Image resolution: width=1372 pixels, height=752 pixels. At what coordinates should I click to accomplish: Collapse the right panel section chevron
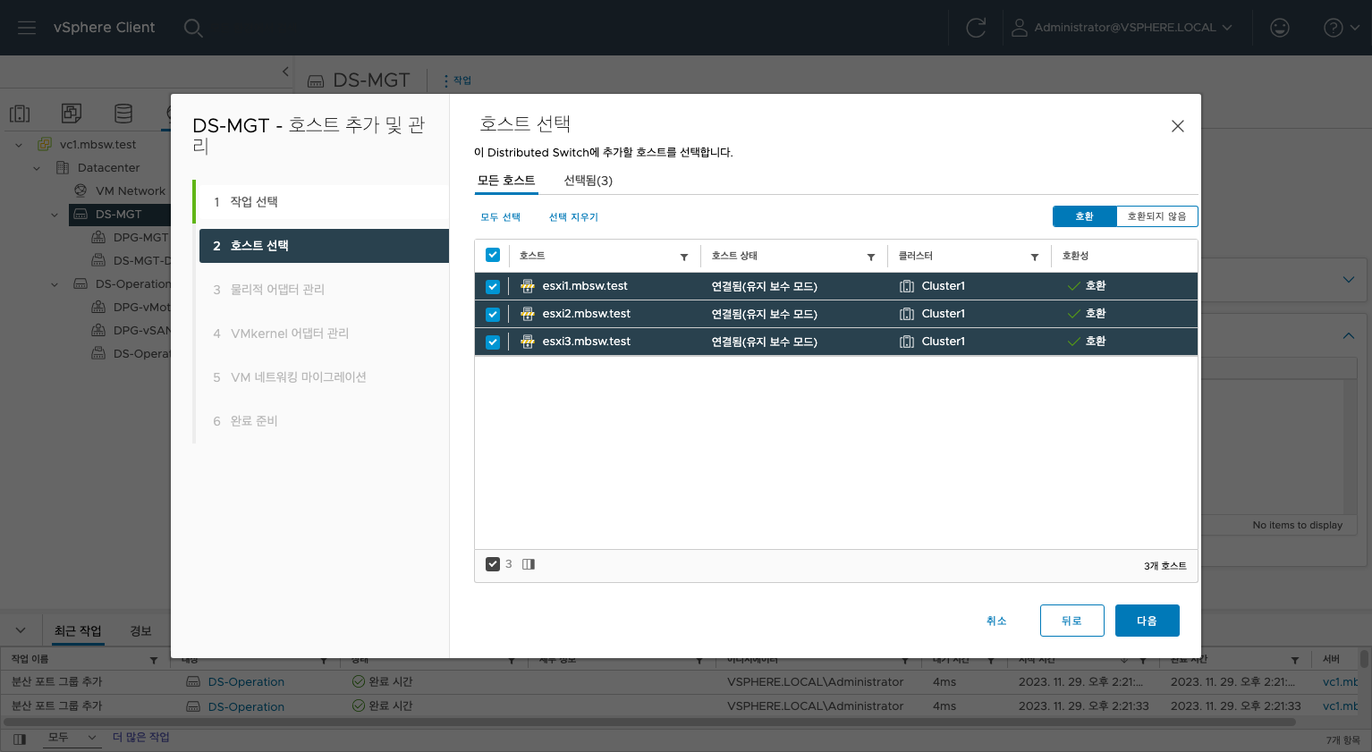(1349, 336)
